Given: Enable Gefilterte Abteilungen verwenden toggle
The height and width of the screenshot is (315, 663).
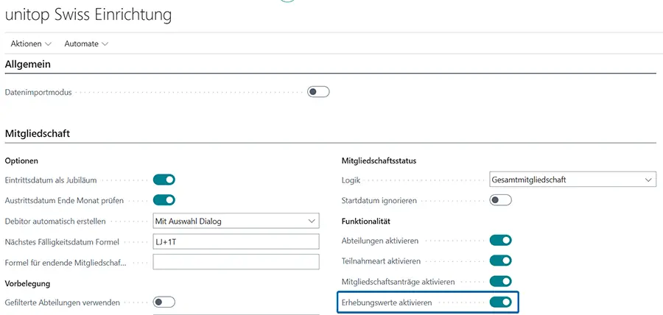Looking at the screenshot, I should [164, 302].
